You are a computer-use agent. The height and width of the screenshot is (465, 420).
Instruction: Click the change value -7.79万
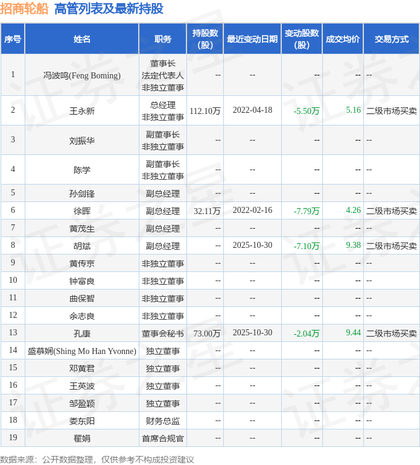click(307, 211)
